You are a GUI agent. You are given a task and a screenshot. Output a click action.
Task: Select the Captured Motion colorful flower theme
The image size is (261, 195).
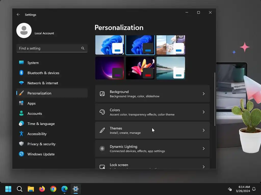(140, 68)
